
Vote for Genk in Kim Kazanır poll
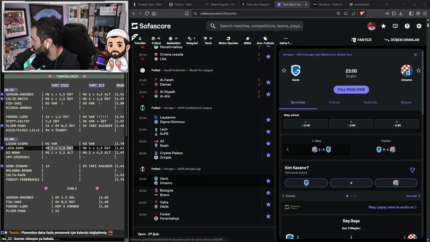[x=306, y=183]
